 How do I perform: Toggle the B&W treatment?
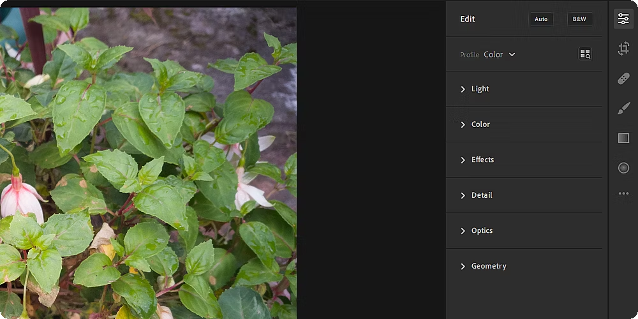580,19
